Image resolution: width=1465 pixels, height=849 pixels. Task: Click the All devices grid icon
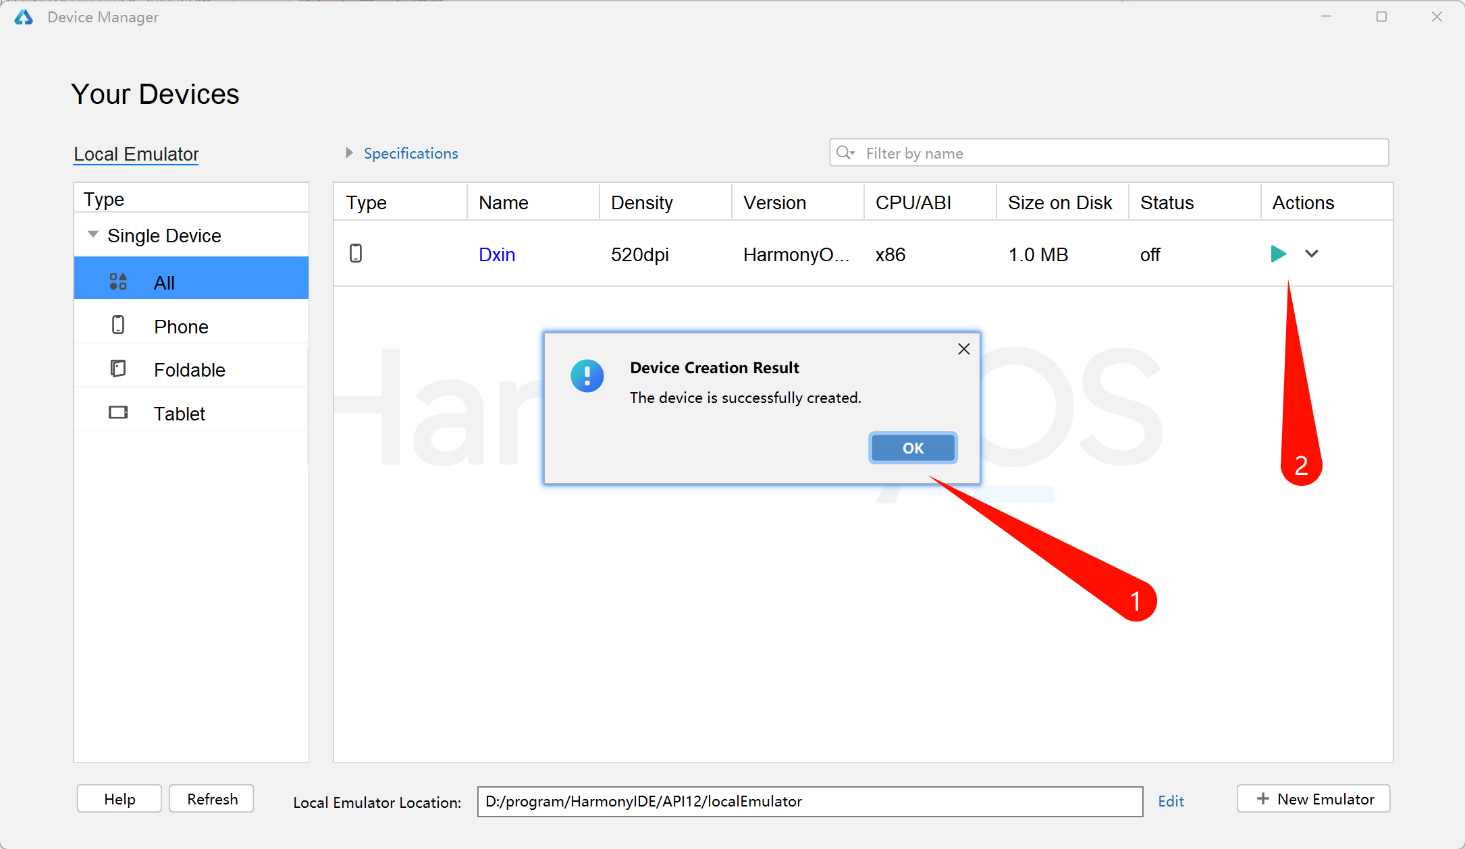118,281
